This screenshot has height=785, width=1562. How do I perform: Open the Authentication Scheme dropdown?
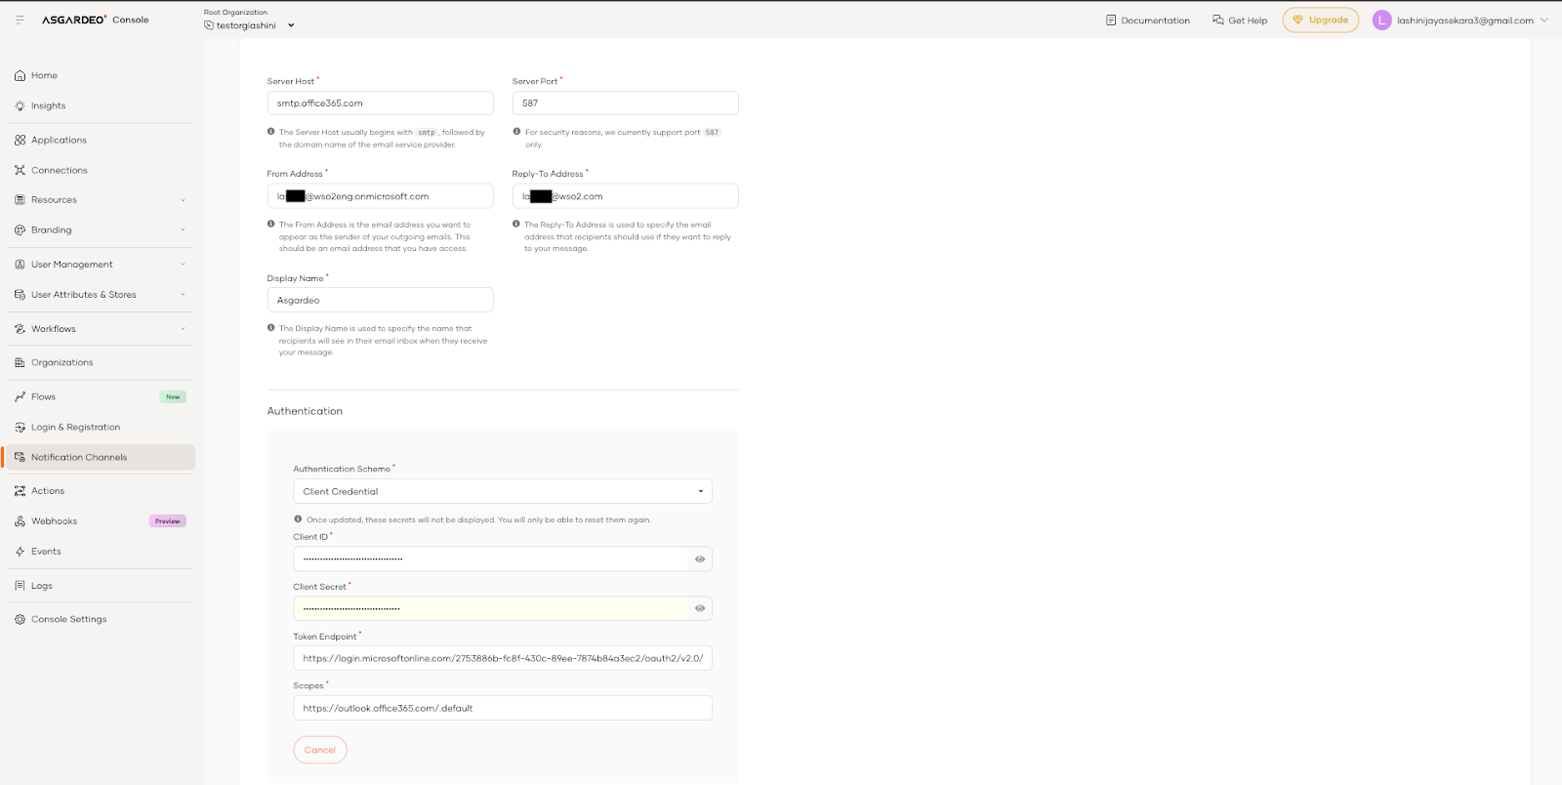(502, 491)
